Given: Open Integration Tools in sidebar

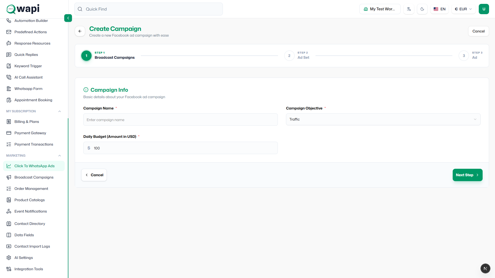Looking at the screenshot, I should [34, 269].
